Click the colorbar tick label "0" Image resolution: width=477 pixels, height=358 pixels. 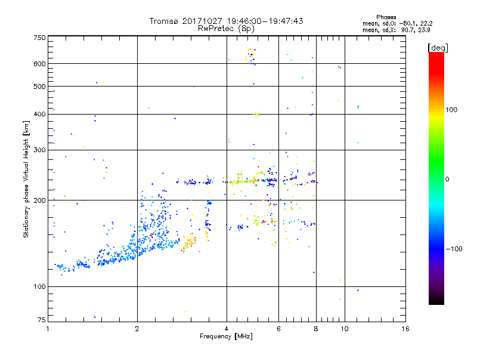447,180
